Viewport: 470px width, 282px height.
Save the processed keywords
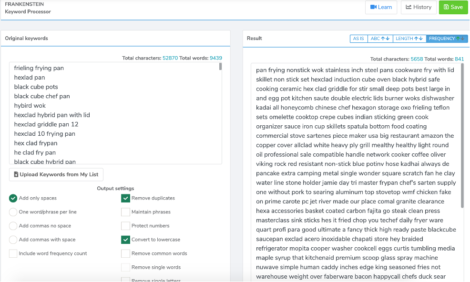pos(453,7)
